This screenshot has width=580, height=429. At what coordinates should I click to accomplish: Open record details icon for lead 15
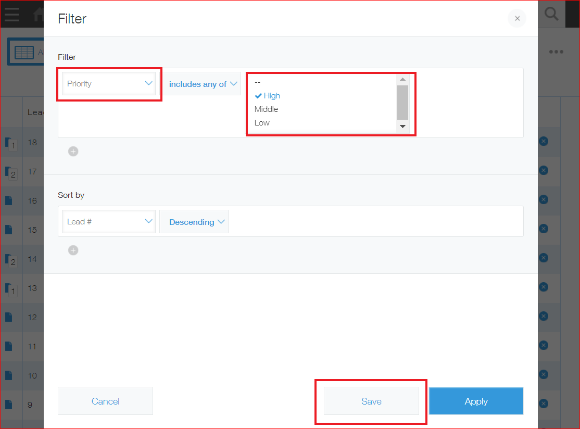tap(9, 230)
